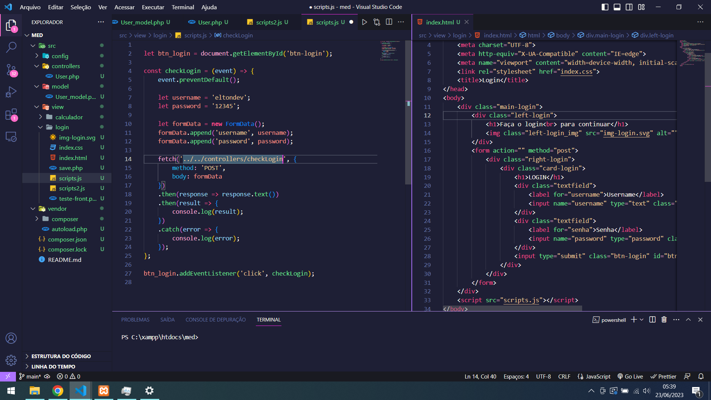This screenshot has width=711, height=400.
Task: Click errors and warnings counter in status bar
Action: 69,376
